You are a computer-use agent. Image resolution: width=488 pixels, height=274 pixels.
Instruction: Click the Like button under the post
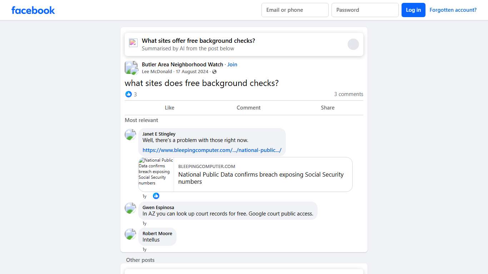[169, 107]
